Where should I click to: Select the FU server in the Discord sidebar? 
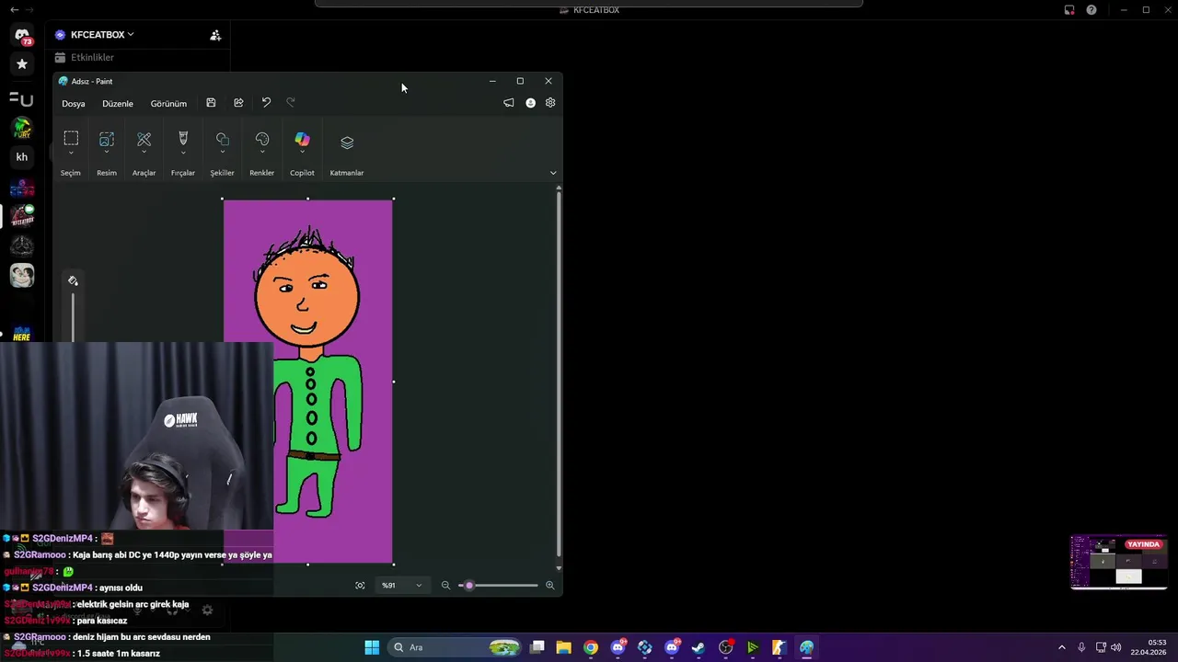[22, 98]
